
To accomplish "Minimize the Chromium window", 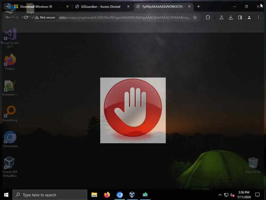I will click(235, 7).
